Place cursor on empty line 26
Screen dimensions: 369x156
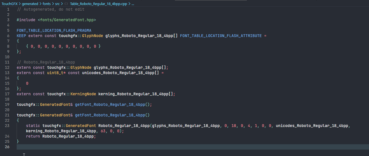click(x=193, y=147)
